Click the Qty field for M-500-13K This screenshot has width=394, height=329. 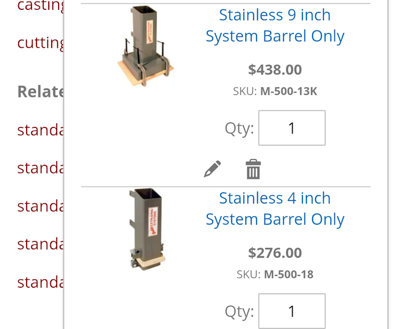[x=292, y=128]
